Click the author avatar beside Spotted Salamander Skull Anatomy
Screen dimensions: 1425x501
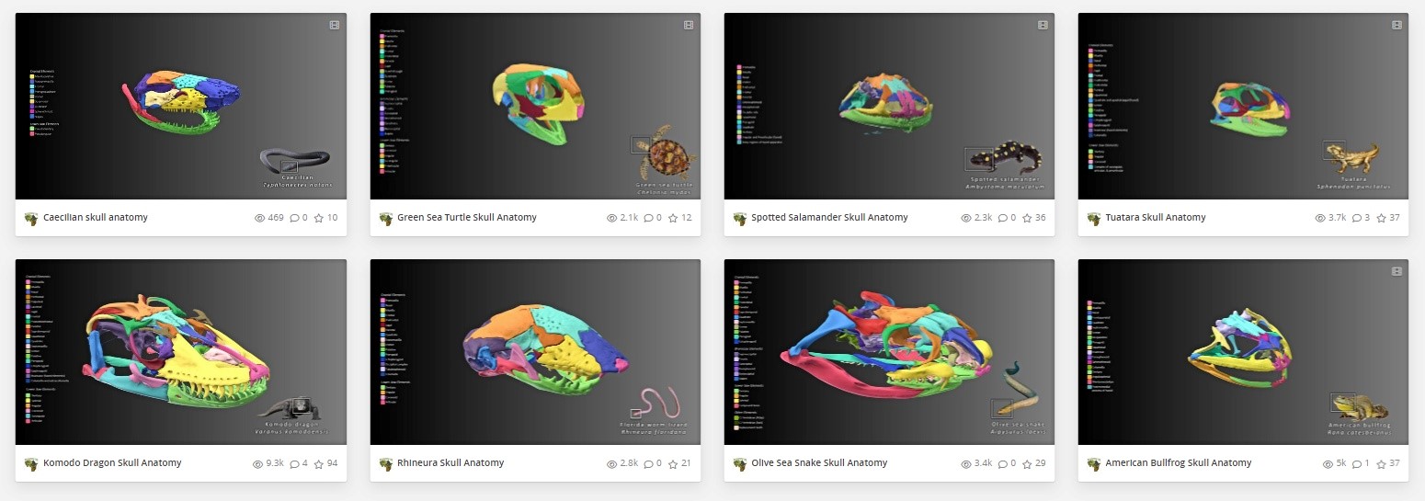pos(740,218)
